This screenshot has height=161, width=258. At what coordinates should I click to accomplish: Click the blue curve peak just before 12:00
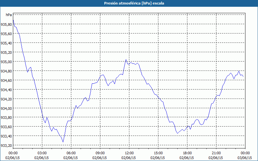126,60
